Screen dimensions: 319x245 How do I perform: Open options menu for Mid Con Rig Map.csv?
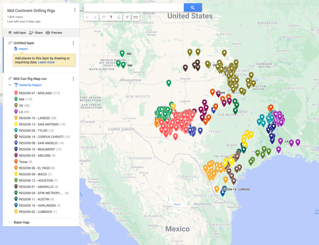(x=74, y=78)
